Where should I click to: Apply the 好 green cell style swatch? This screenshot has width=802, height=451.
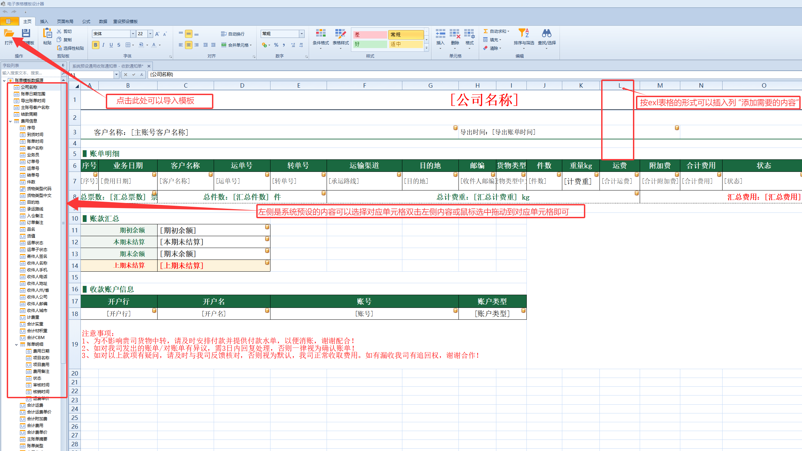coord(370,44)
